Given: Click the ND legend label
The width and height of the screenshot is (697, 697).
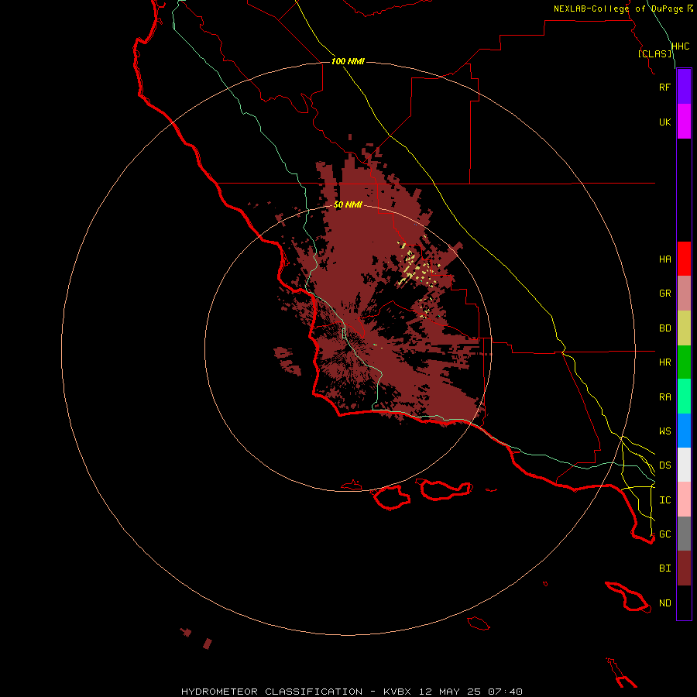Looking at the screenshot, I should (664, 603).
